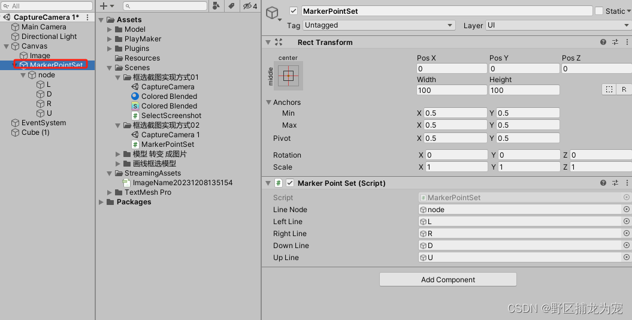Open the Tag dropdown showing Untagged
632x320 pixels.
tap(379, 25)
